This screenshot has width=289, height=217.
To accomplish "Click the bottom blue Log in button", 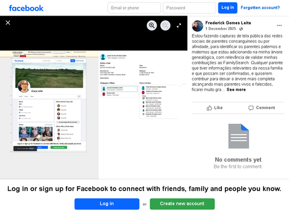I will point(107,204).
